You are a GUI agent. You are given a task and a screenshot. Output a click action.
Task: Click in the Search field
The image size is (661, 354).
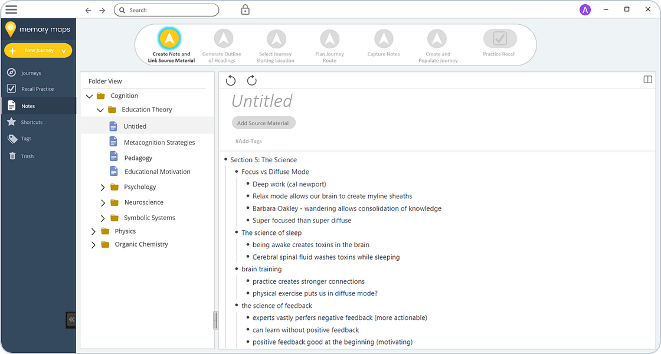click(166, 10)
